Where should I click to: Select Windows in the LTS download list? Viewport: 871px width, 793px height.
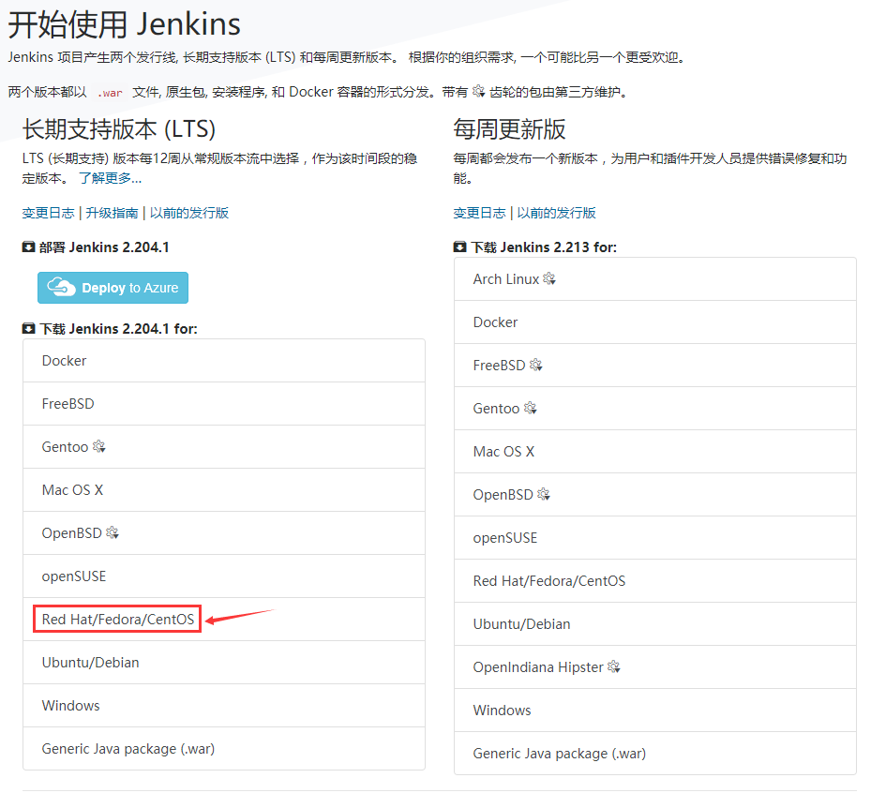tap(224, 706)
